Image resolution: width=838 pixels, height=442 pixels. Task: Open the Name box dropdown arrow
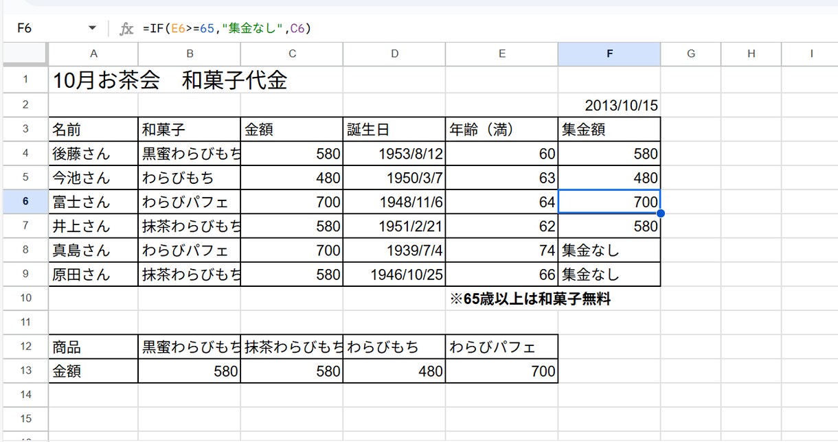93,28
